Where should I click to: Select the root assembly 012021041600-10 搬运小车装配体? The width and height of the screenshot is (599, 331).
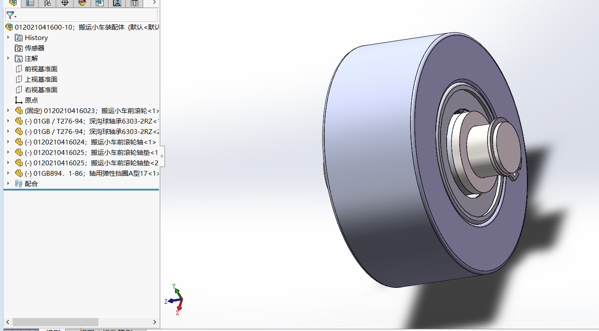click(x=87, y=27)
